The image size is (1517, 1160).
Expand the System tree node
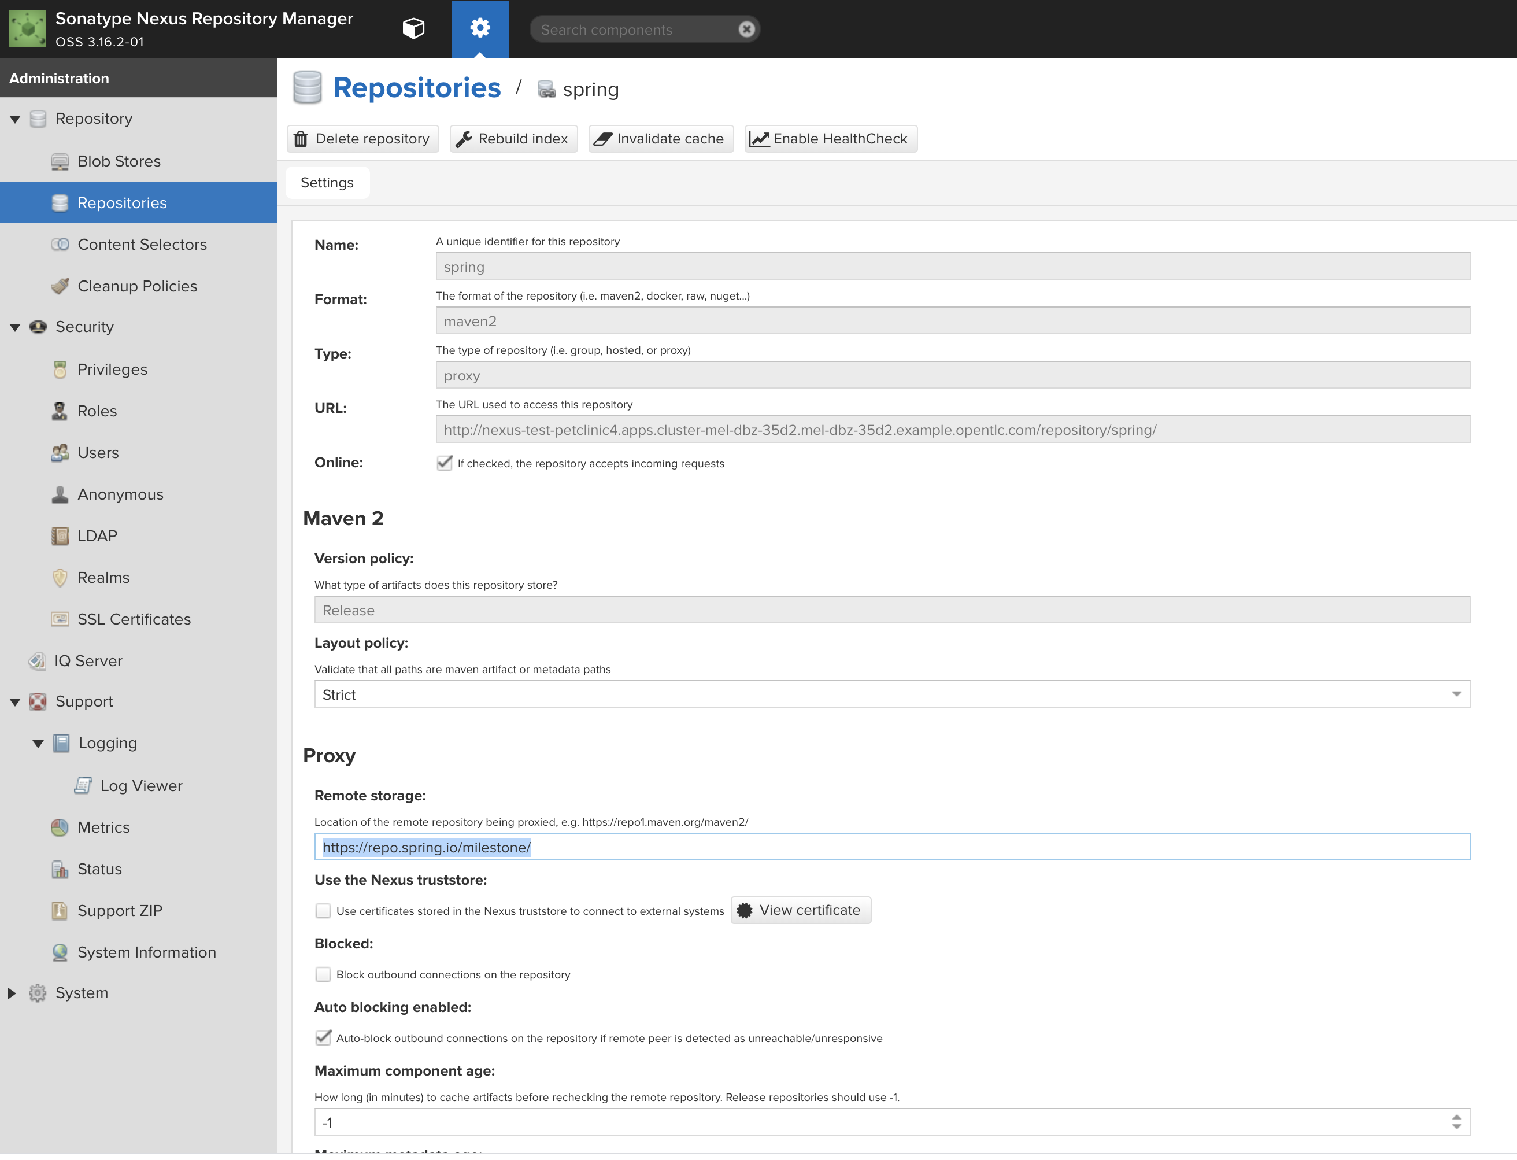pos(12,993)
